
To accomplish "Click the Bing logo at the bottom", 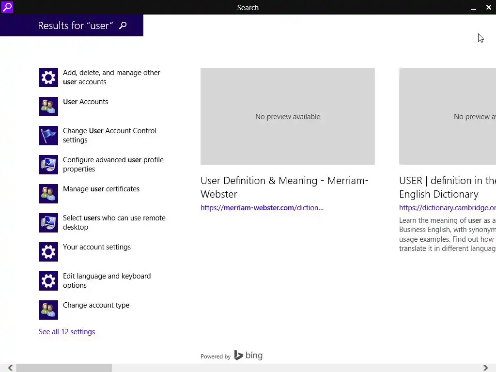I will coord(248,356).
